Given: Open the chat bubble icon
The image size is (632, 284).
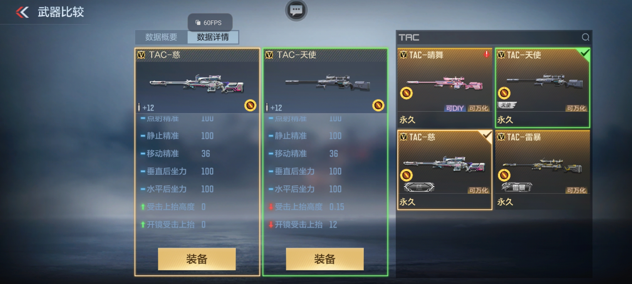Looking at the screenshot, I should (x=296, y=10).
